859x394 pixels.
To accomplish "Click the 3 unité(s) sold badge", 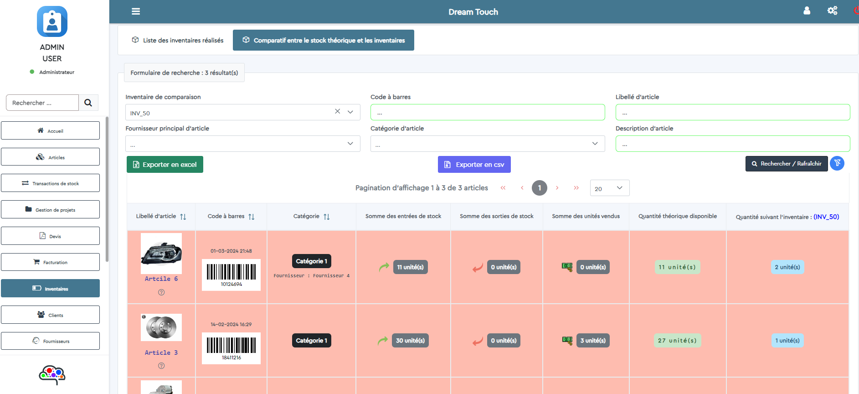I will tap(593, 341).
